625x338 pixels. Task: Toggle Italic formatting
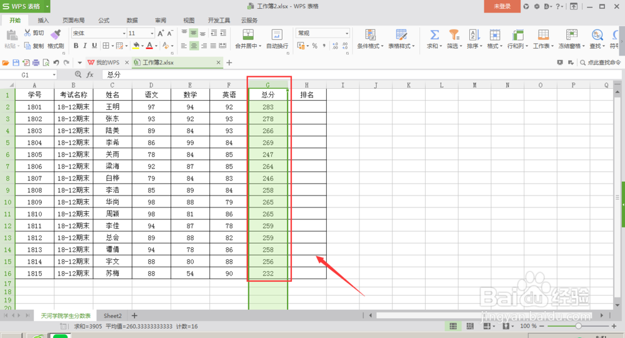coord(85,46)
